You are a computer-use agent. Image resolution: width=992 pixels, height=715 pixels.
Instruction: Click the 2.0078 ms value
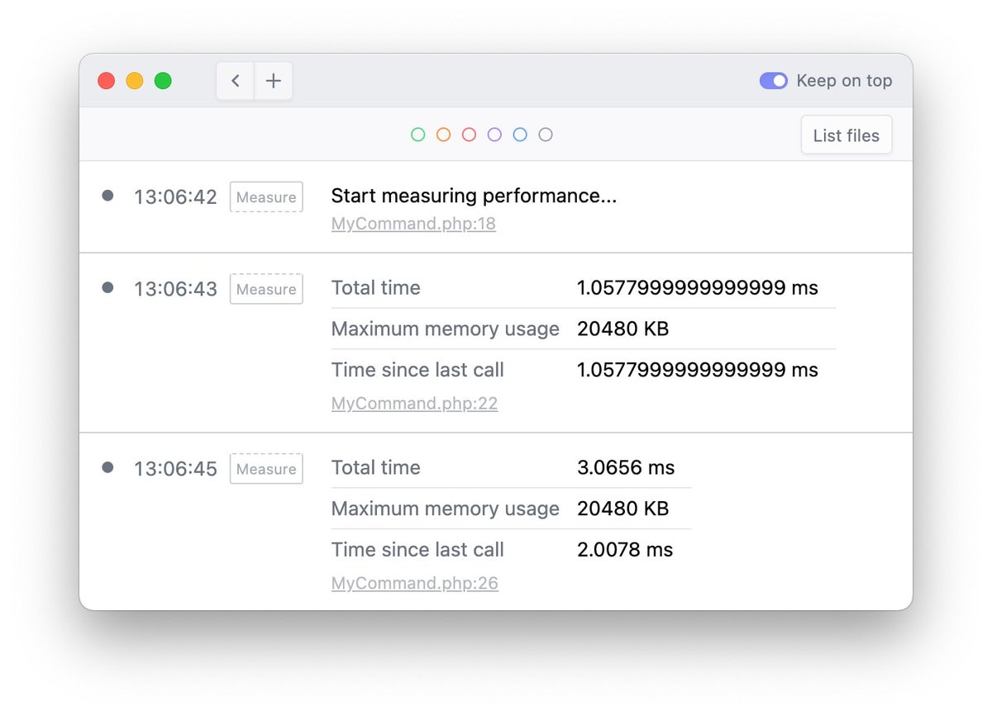[625, 550]
